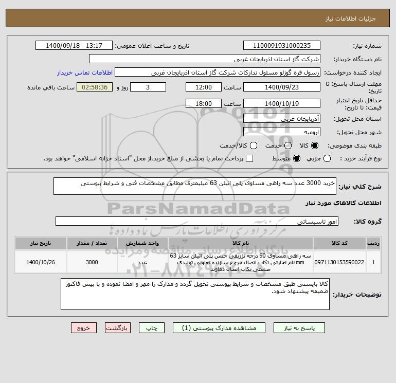Click the بازگشت back button
This screenshot has width=396, height=383.
[118, 327]
